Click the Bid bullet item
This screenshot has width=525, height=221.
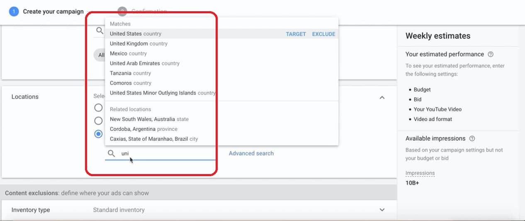pyautogui.click(x=418, y=99)
